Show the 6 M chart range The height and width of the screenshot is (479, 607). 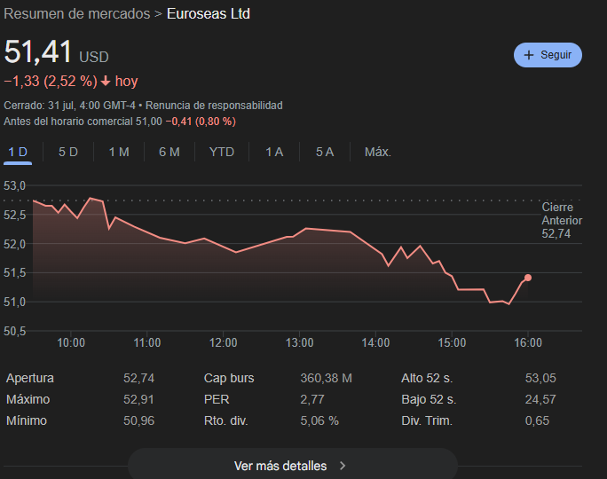coord(169,152)
